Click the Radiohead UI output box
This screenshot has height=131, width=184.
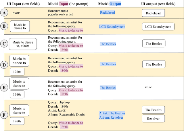pyautogui.click(x=154, y=13)
